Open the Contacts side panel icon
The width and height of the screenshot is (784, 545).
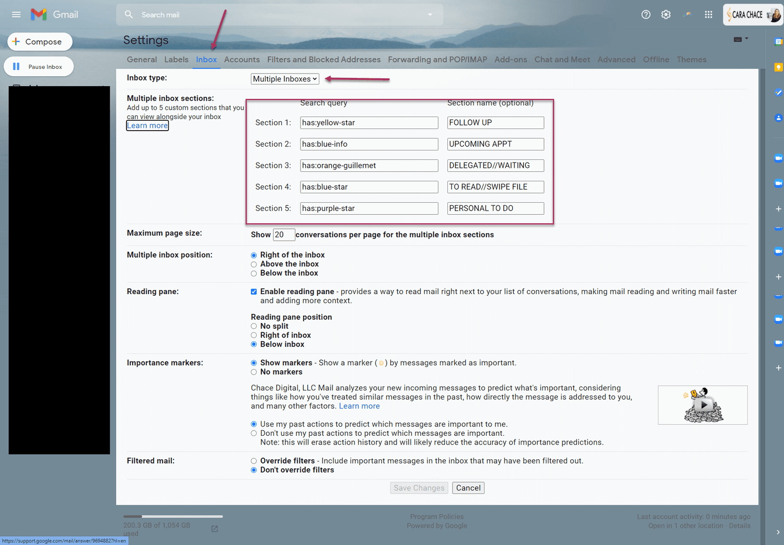pyautogui.click(x=778, y=118)
